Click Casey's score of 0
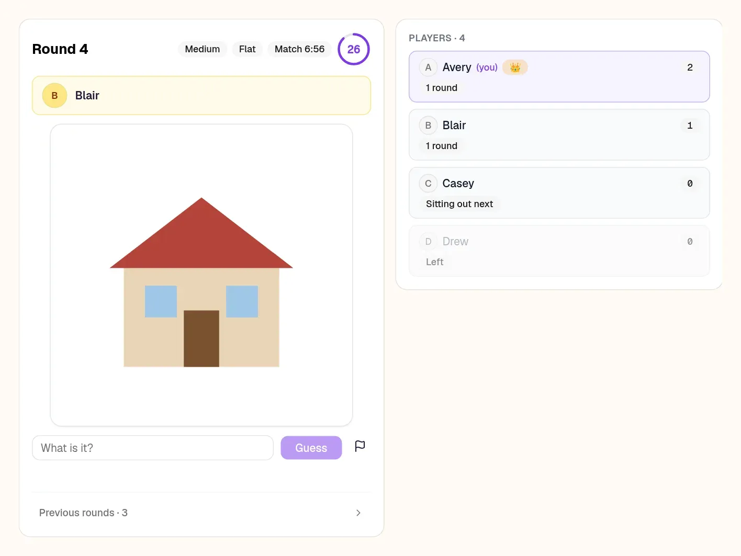Screen dimensions: 741x556 tap(690, 184)
